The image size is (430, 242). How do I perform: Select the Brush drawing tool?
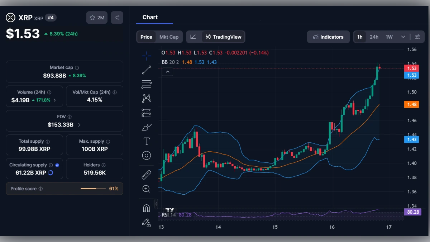pos(146,127)
